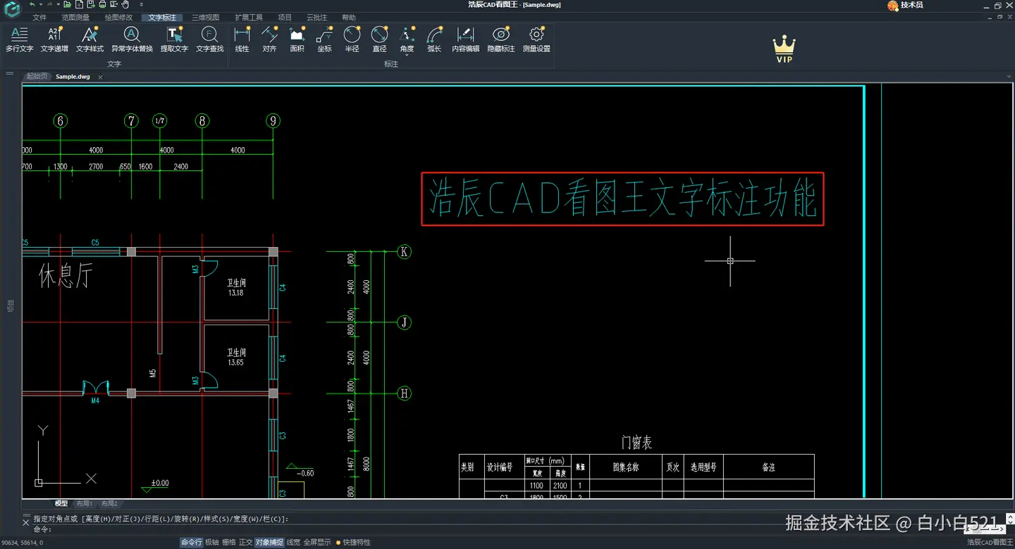The width and height of the screenshot is (1015, 549).
Task: Toggle 全屏显示 fullscreen display
Action: (x=317, y=543)
